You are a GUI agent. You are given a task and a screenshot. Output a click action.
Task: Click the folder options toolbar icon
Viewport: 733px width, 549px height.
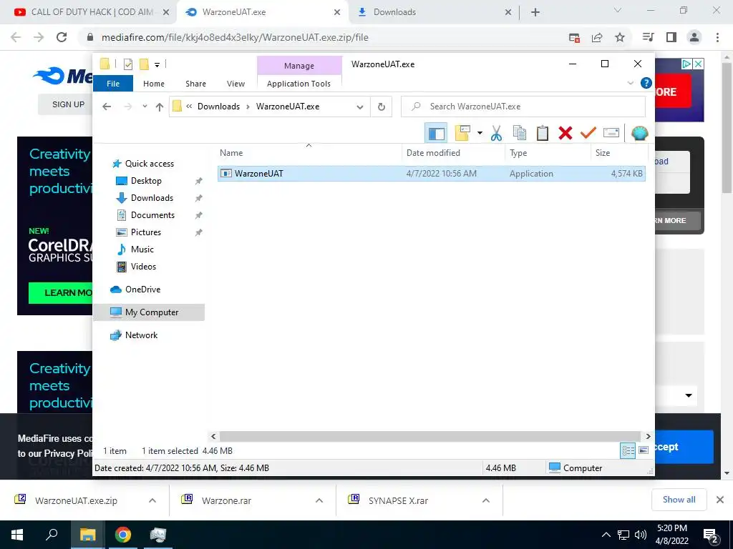(x=462, y=133)
